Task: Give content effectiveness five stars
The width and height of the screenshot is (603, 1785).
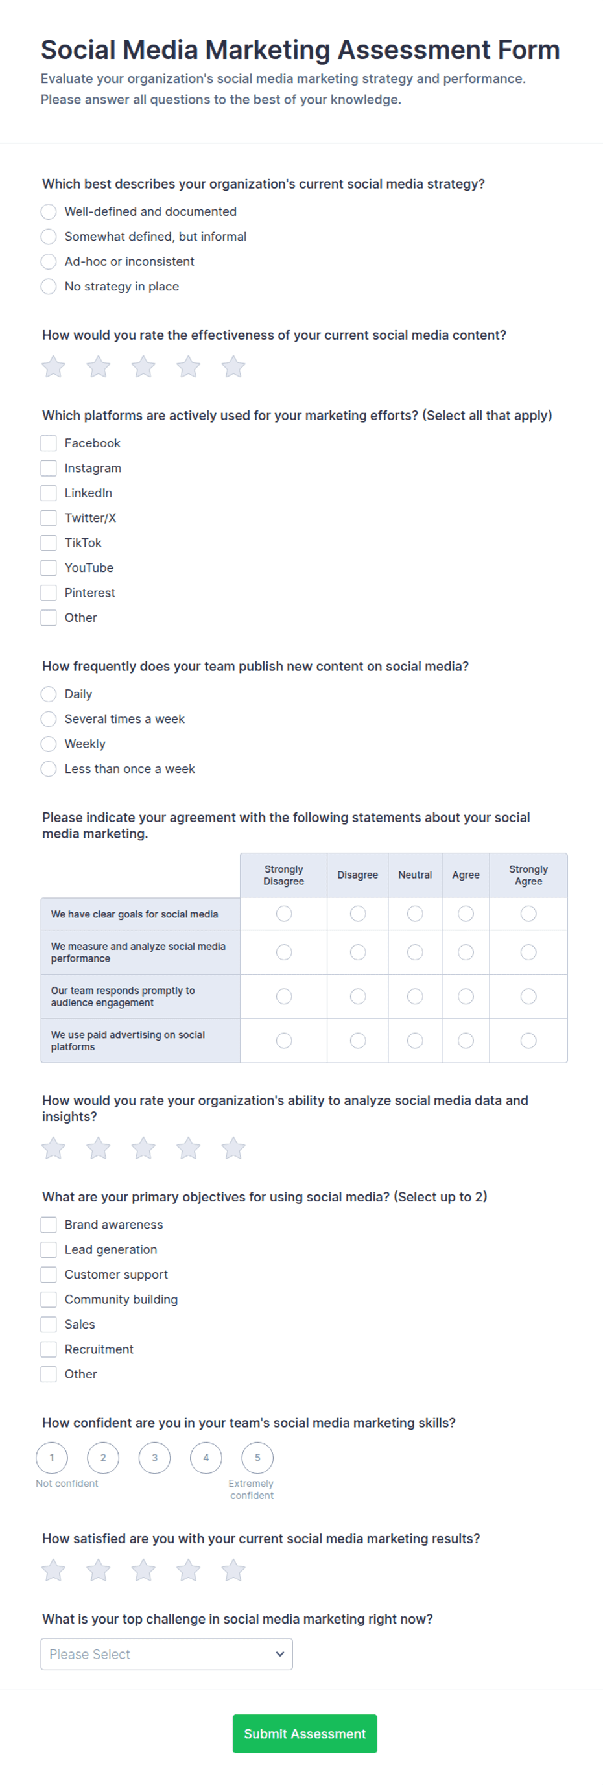Action: click(x=233, y=366)
